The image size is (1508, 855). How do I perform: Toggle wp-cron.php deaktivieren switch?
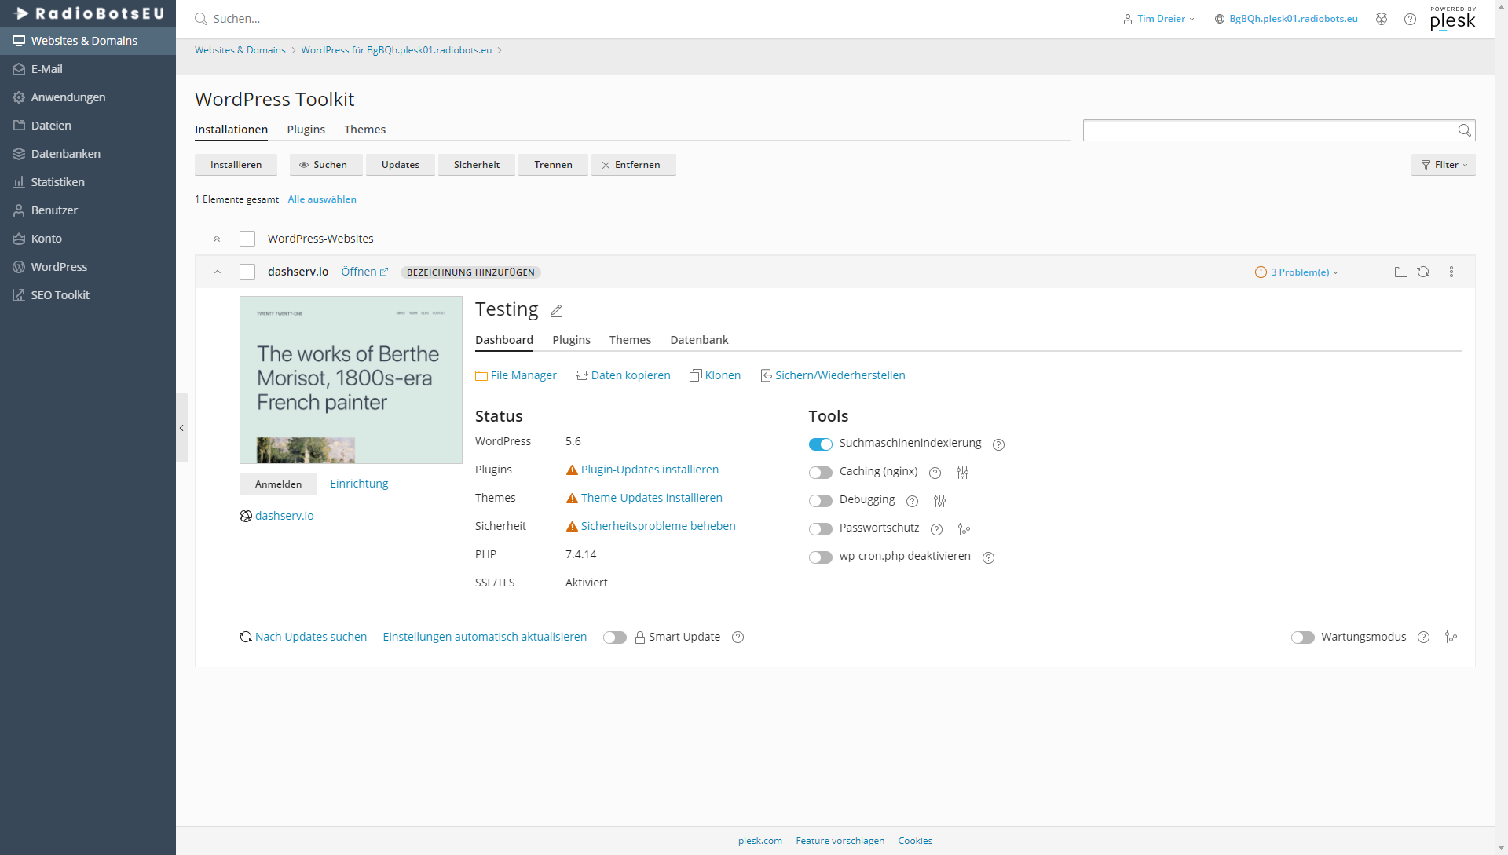(821, 557)
